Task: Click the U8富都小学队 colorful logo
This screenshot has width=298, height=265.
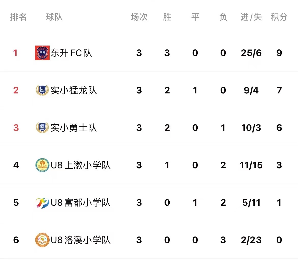Action: point(42,203)
